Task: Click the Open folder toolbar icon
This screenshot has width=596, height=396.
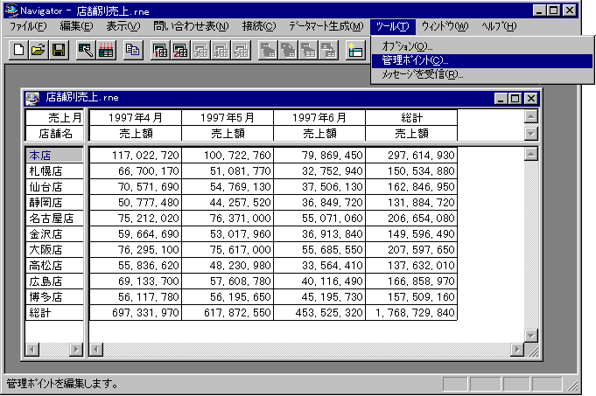Action: click(x=39, y=51)
